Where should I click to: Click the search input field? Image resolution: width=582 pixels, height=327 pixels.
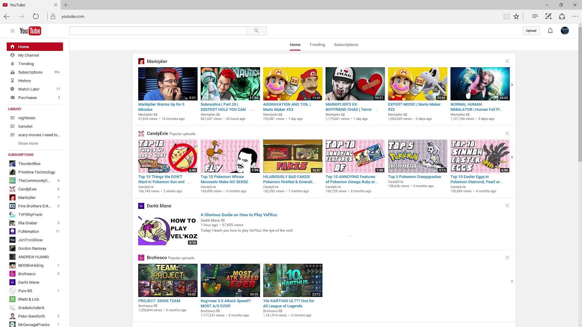click(x=158, y=30)
